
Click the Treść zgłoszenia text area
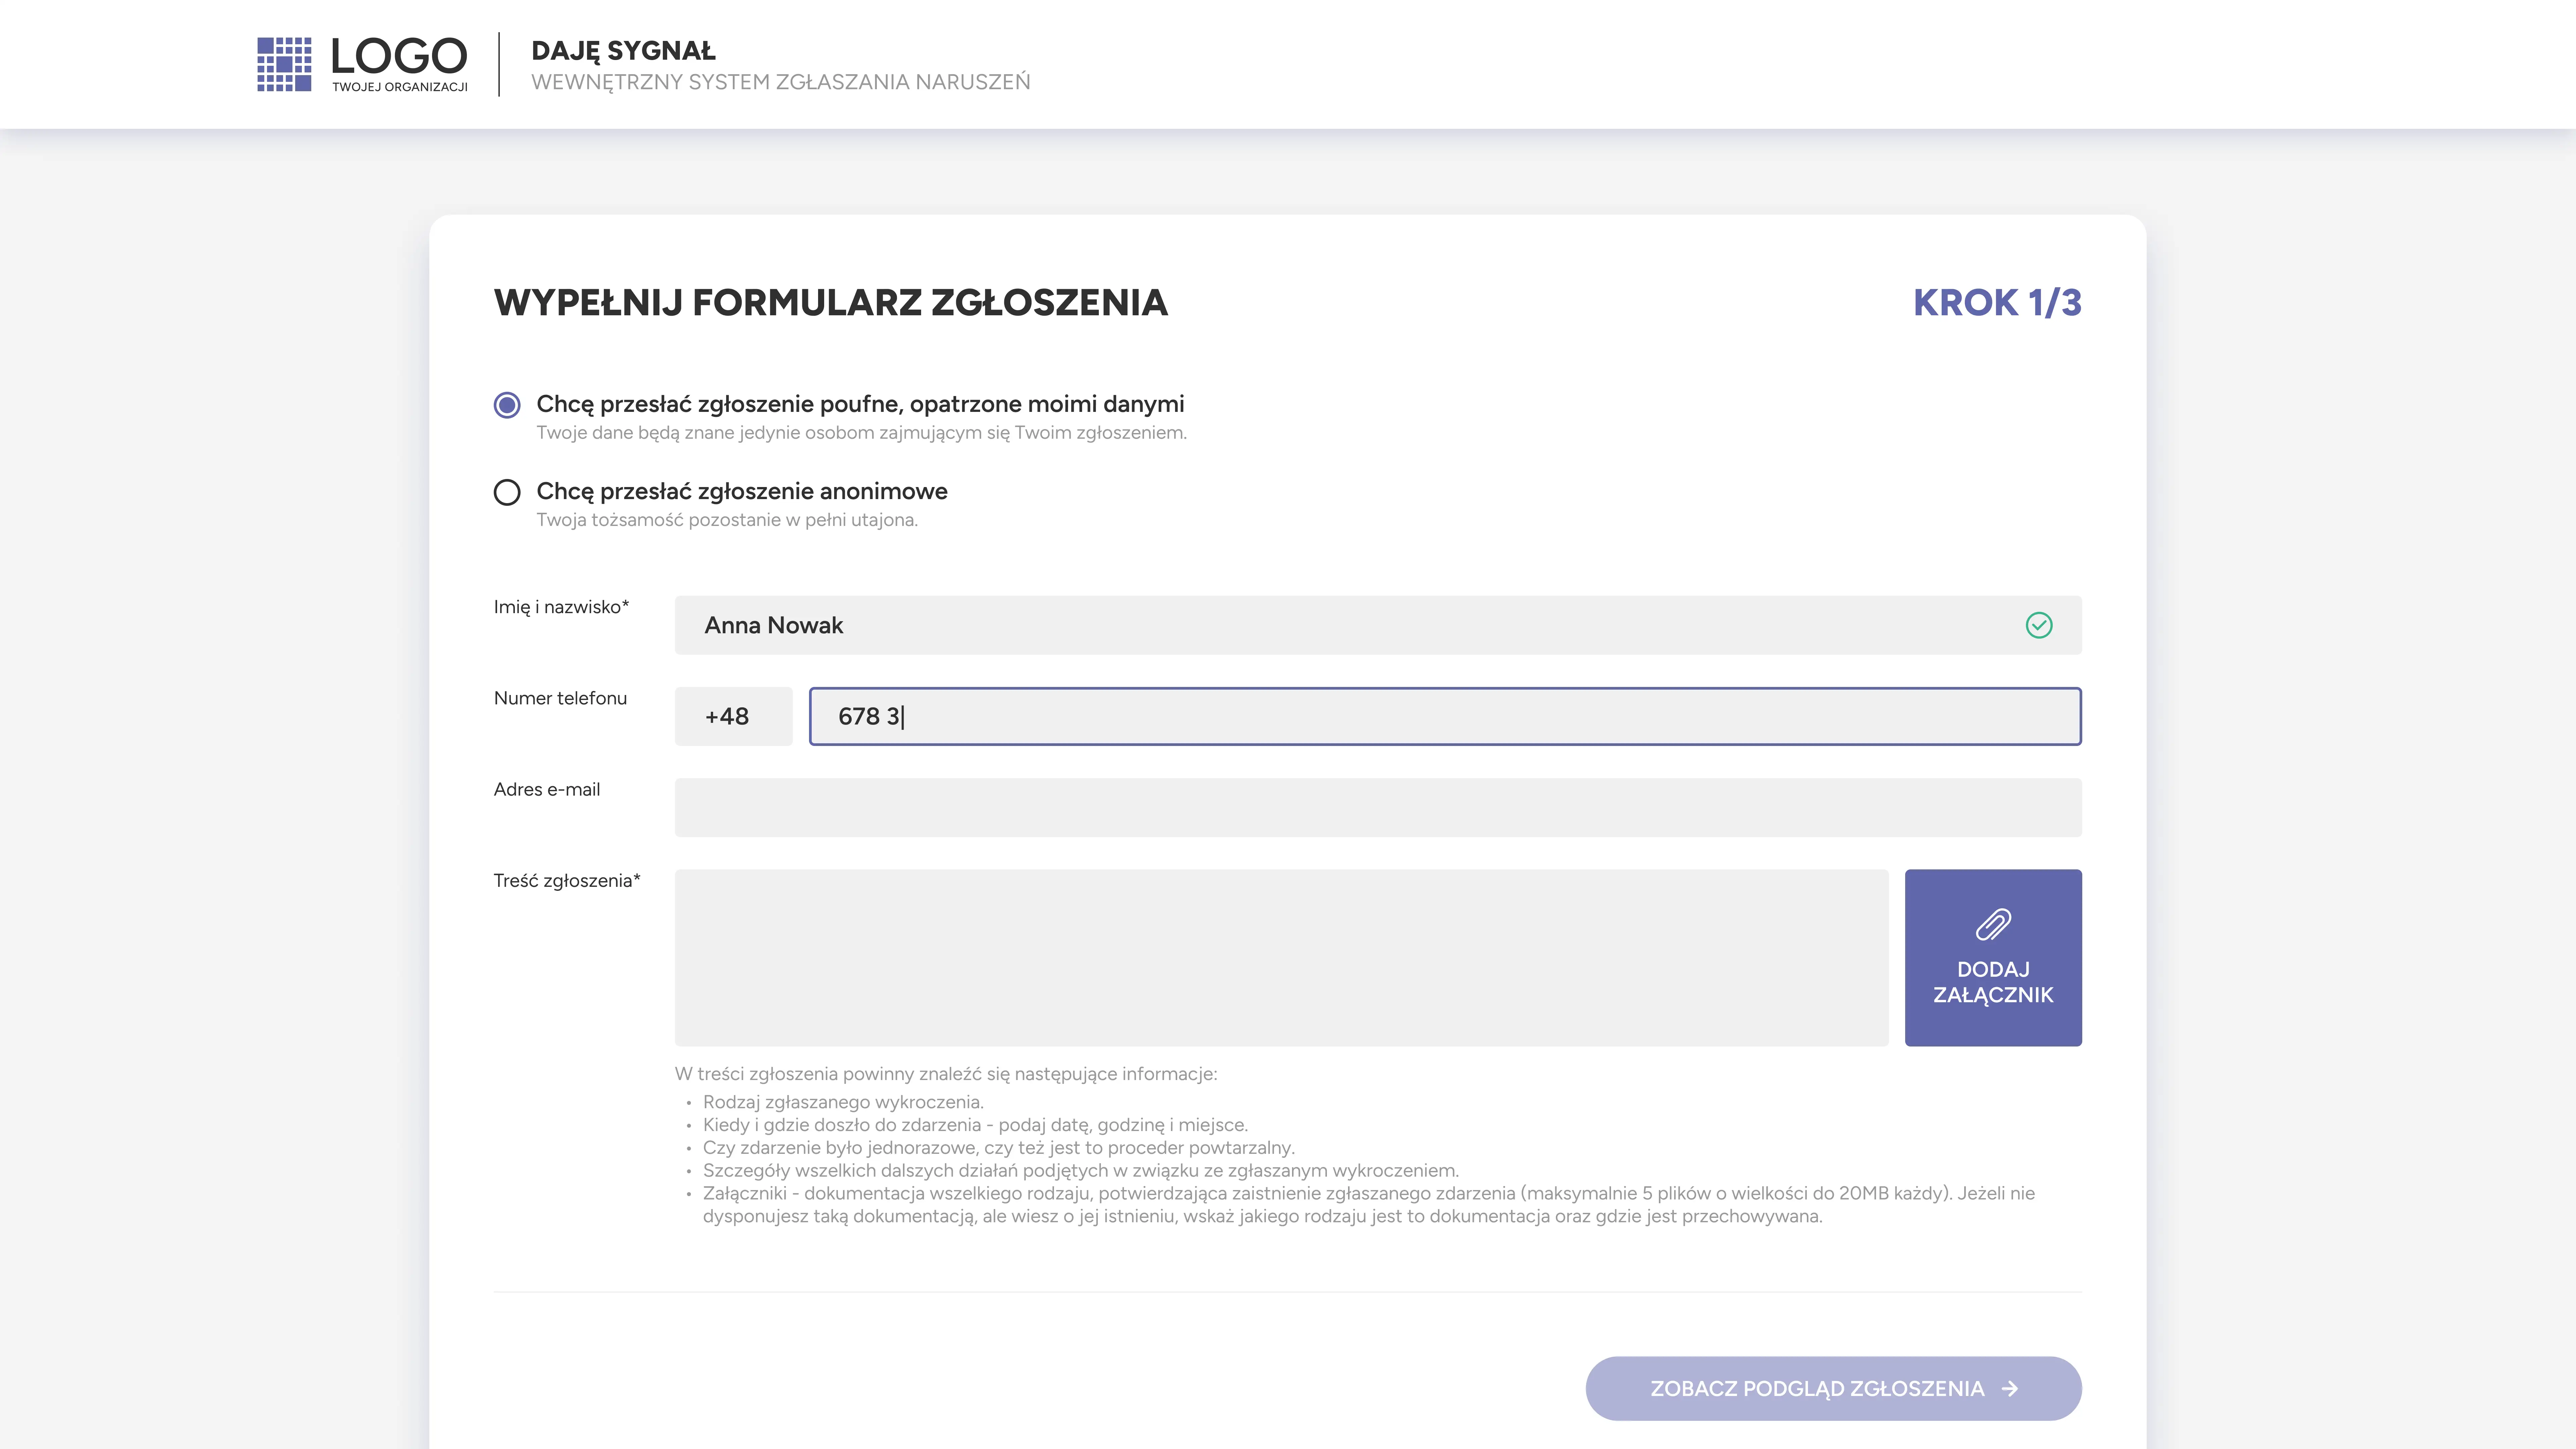pyautogui.click(x=1281, y=957)
